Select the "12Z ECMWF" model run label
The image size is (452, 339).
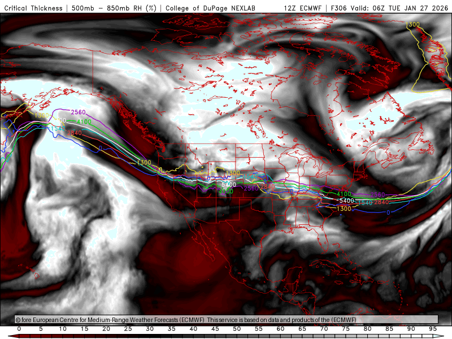pyautogui.click(x=303, y=8)
